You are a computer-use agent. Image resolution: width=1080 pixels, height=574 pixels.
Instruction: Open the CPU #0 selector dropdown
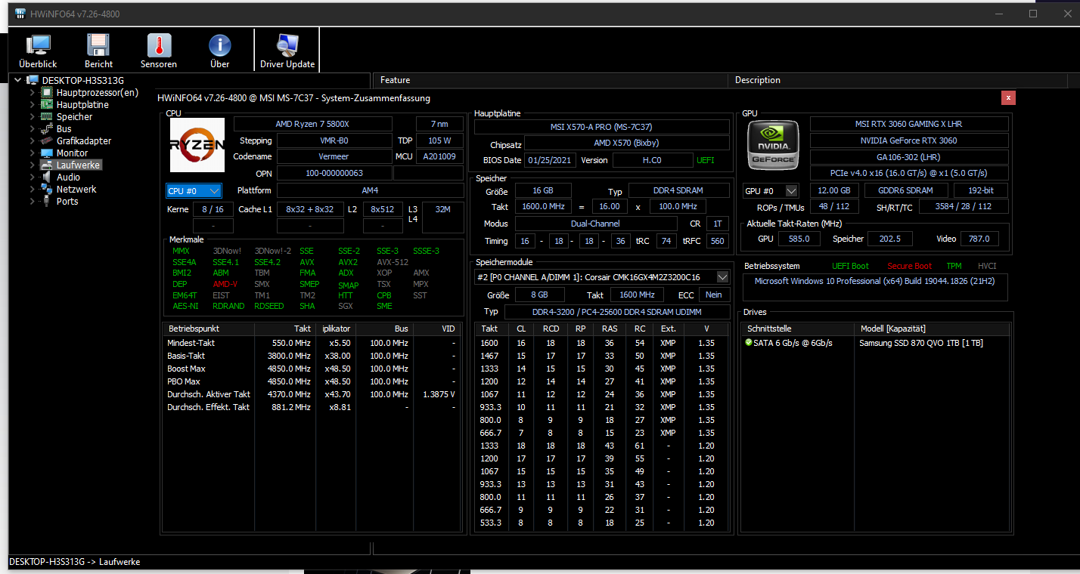point(194,191)
